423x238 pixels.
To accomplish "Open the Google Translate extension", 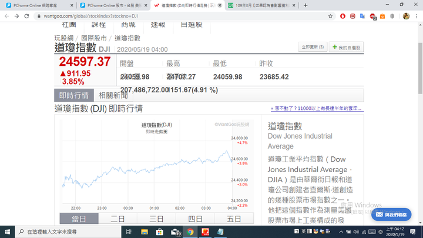I will pos(362,16).
